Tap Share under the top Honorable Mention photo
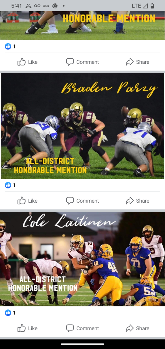The width and height of the screenshot is (165, 349). point(137,62)
